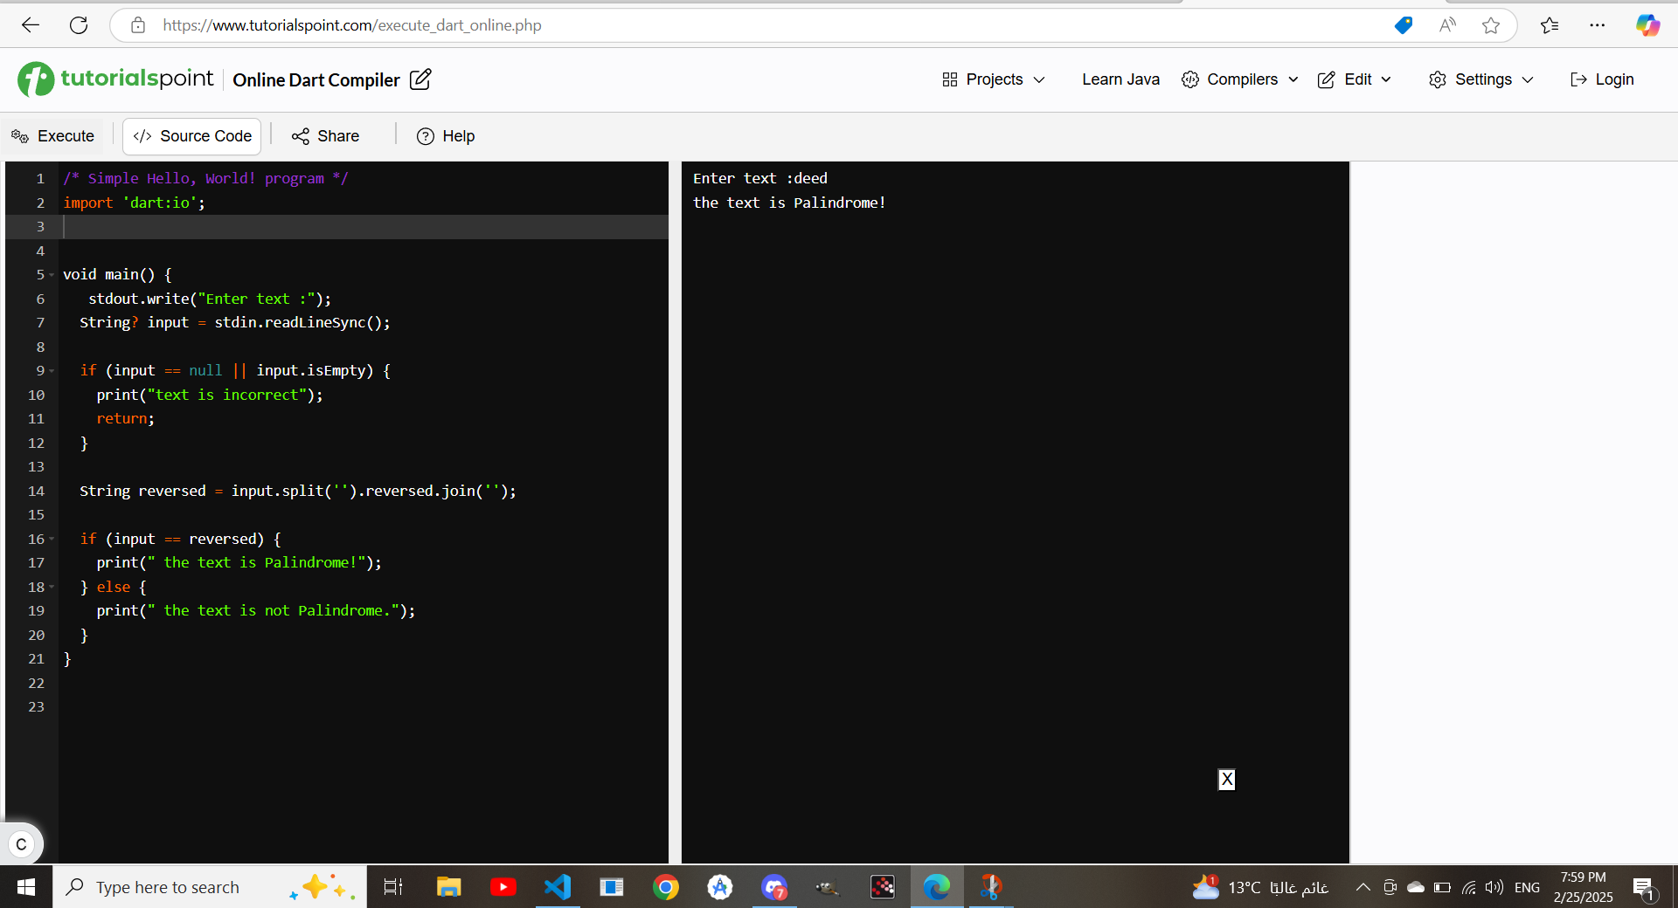Click the output 'the text is Palindrome!'

coord(789,203)
